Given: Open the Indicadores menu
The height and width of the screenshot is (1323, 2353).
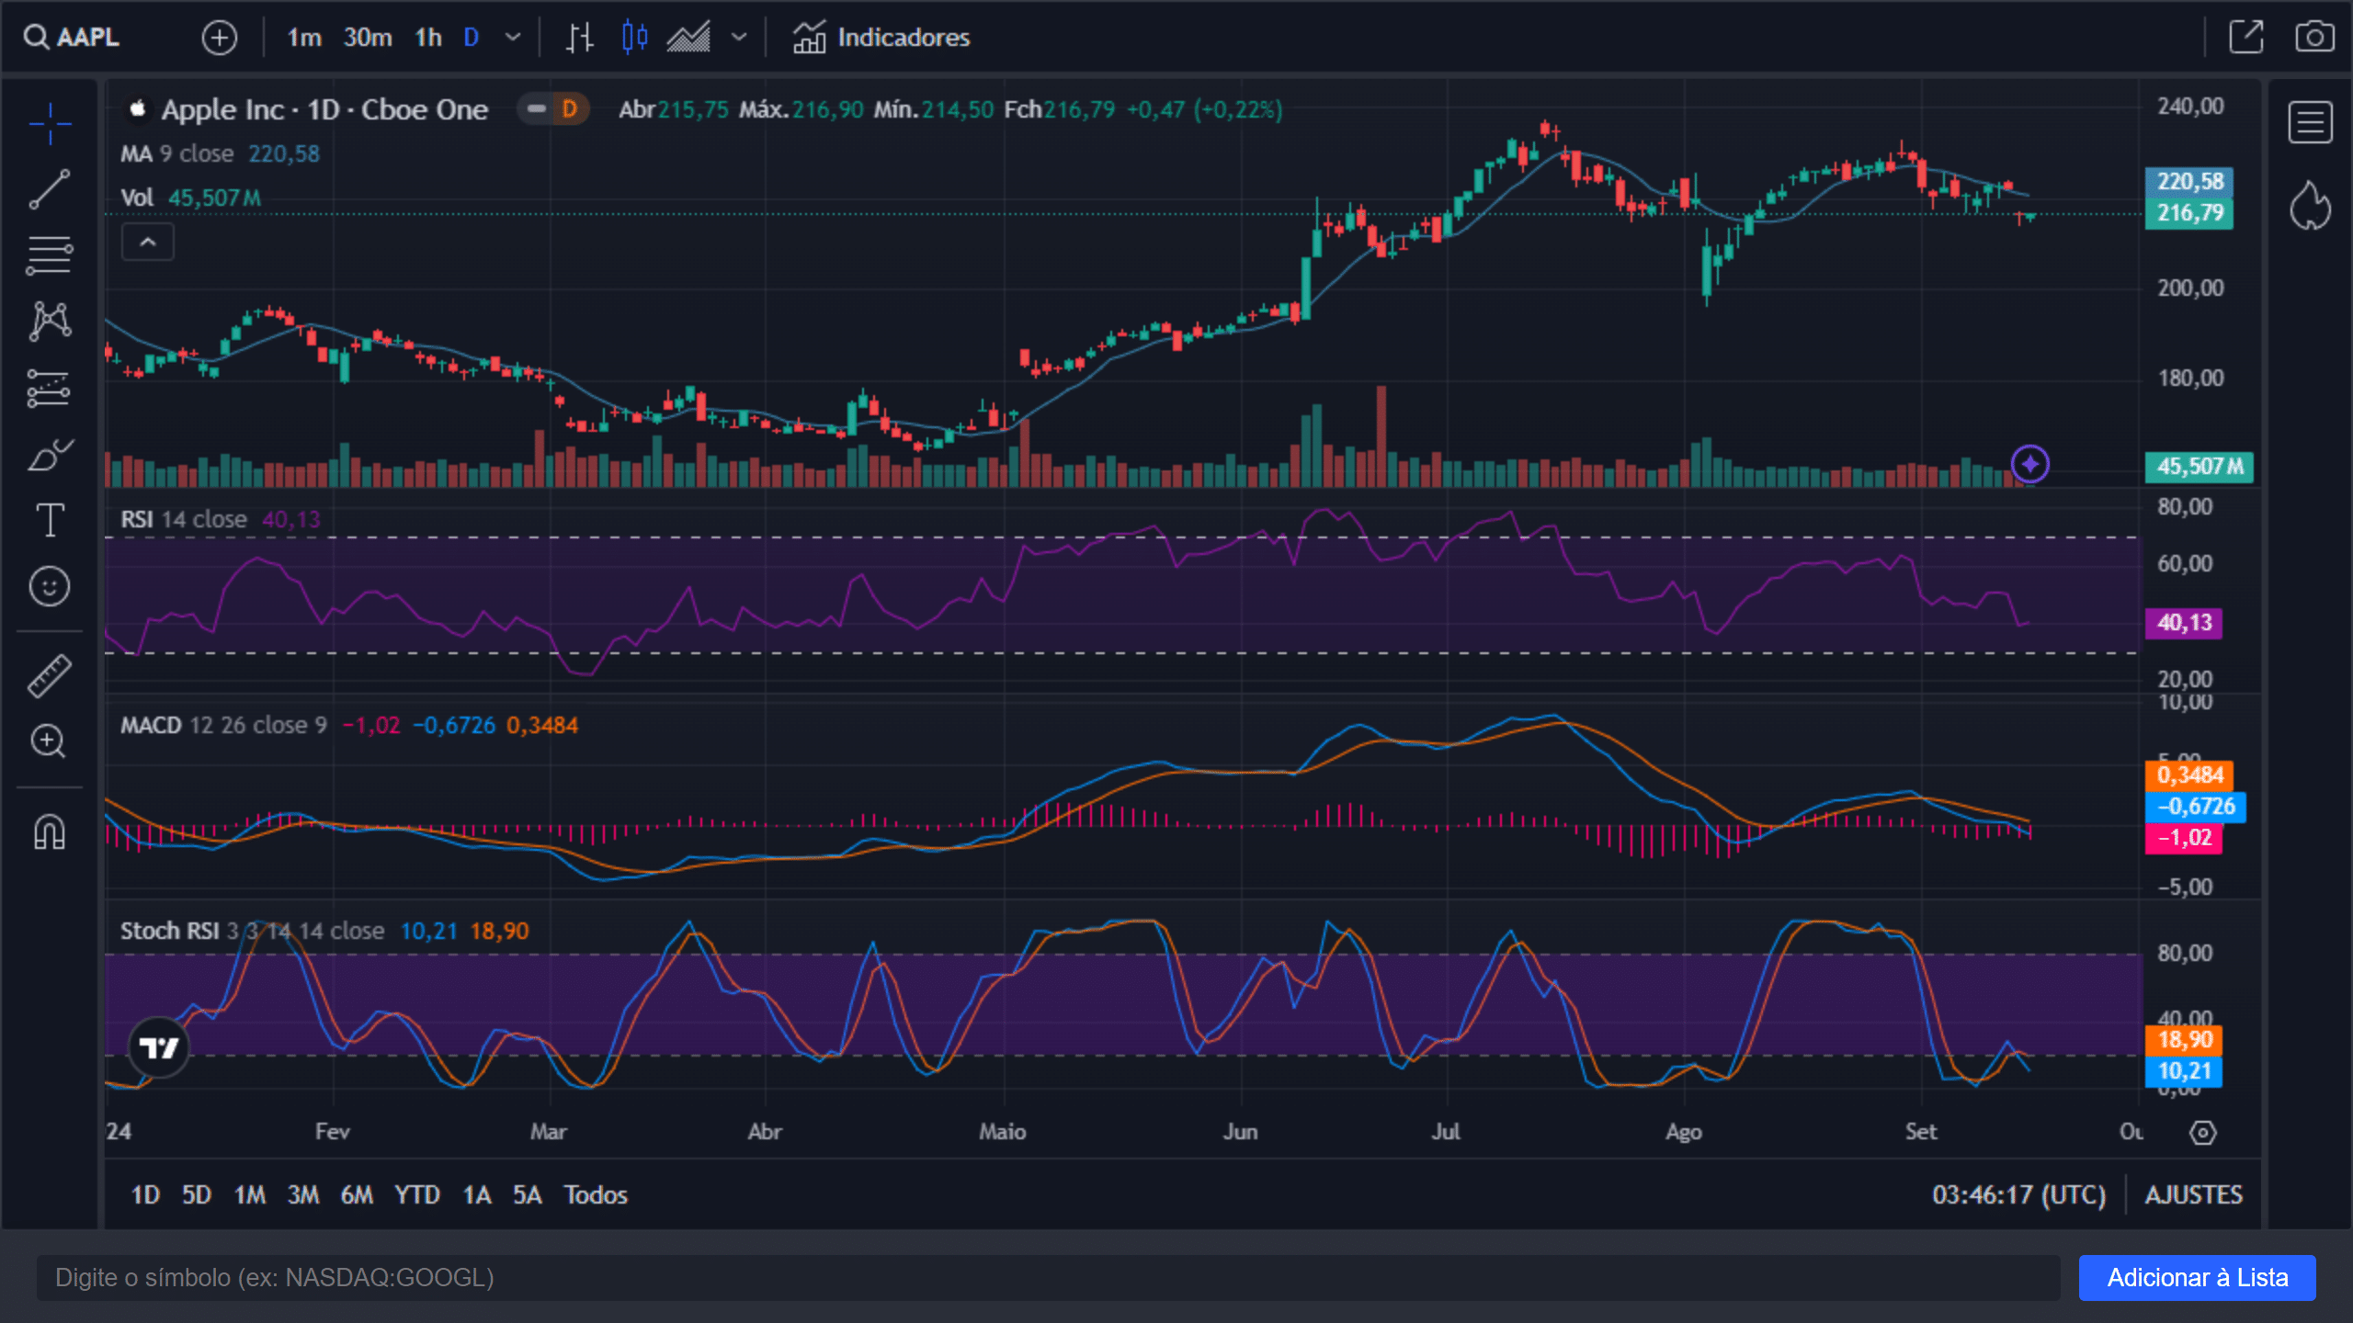Looking at the screenshot, I should pyautogui.click(x=882, y=38).
